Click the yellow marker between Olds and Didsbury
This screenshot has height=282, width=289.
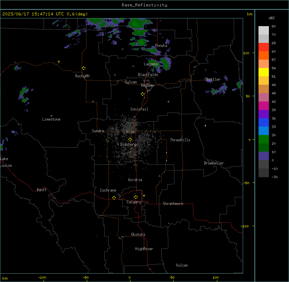(130, 140)
